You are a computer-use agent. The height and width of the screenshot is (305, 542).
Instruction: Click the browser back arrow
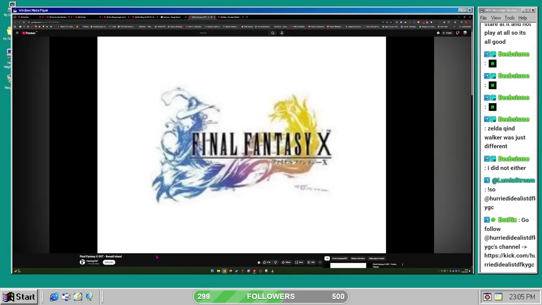(16, 22)
